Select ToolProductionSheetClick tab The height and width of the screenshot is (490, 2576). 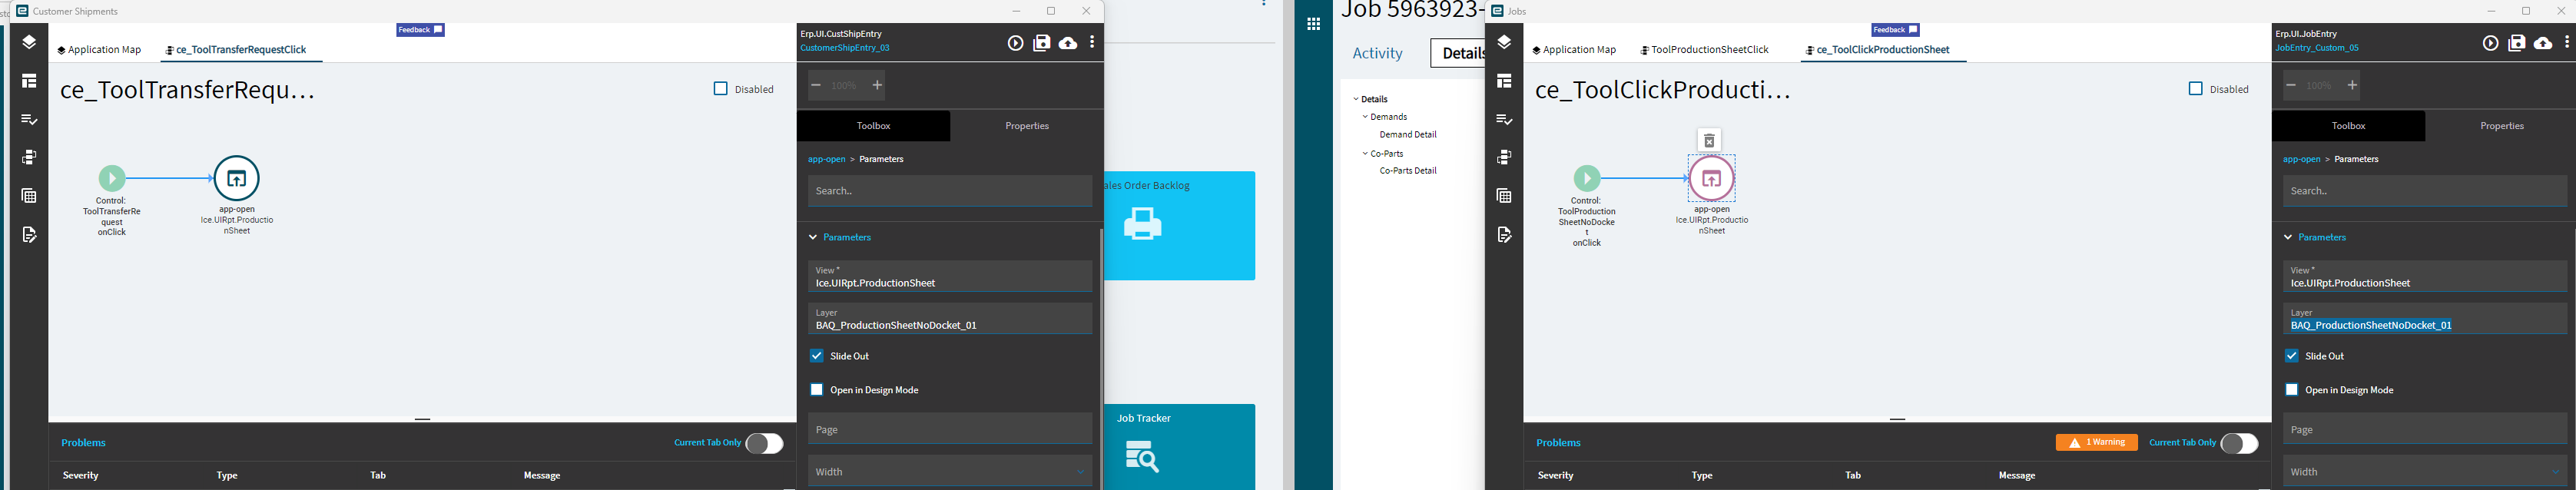[1704, 50]
